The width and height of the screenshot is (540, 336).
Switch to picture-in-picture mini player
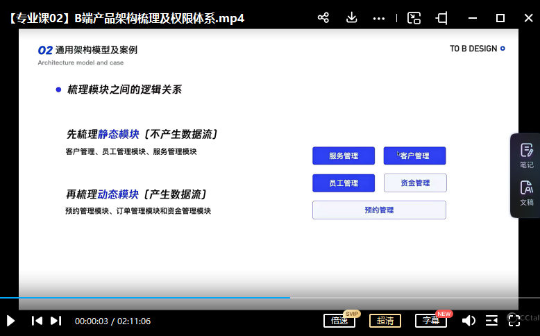pyautogui.click(x=414, y=18)
